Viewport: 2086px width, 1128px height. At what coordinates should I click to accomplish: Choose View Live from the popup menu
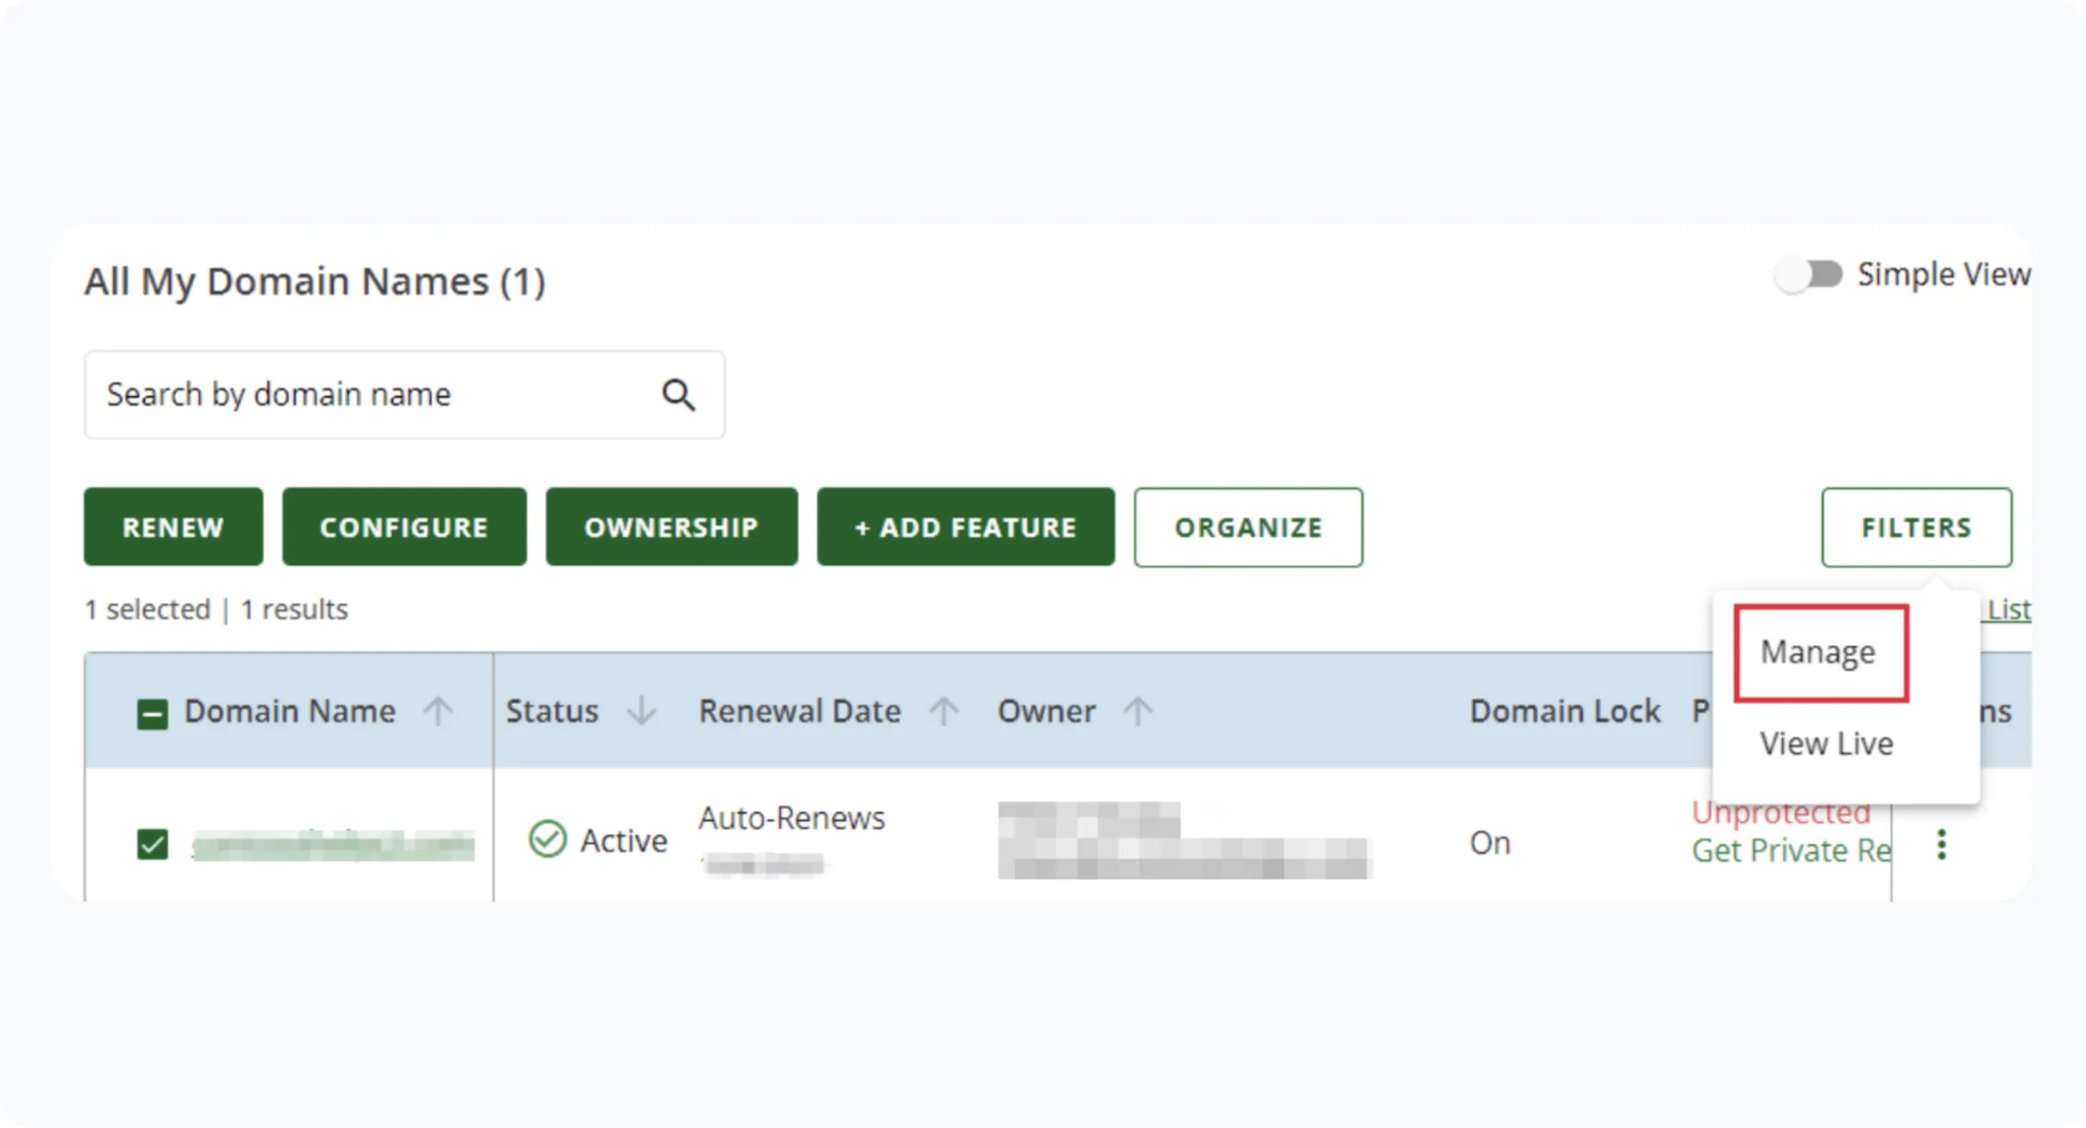(x=1826, y=744)
